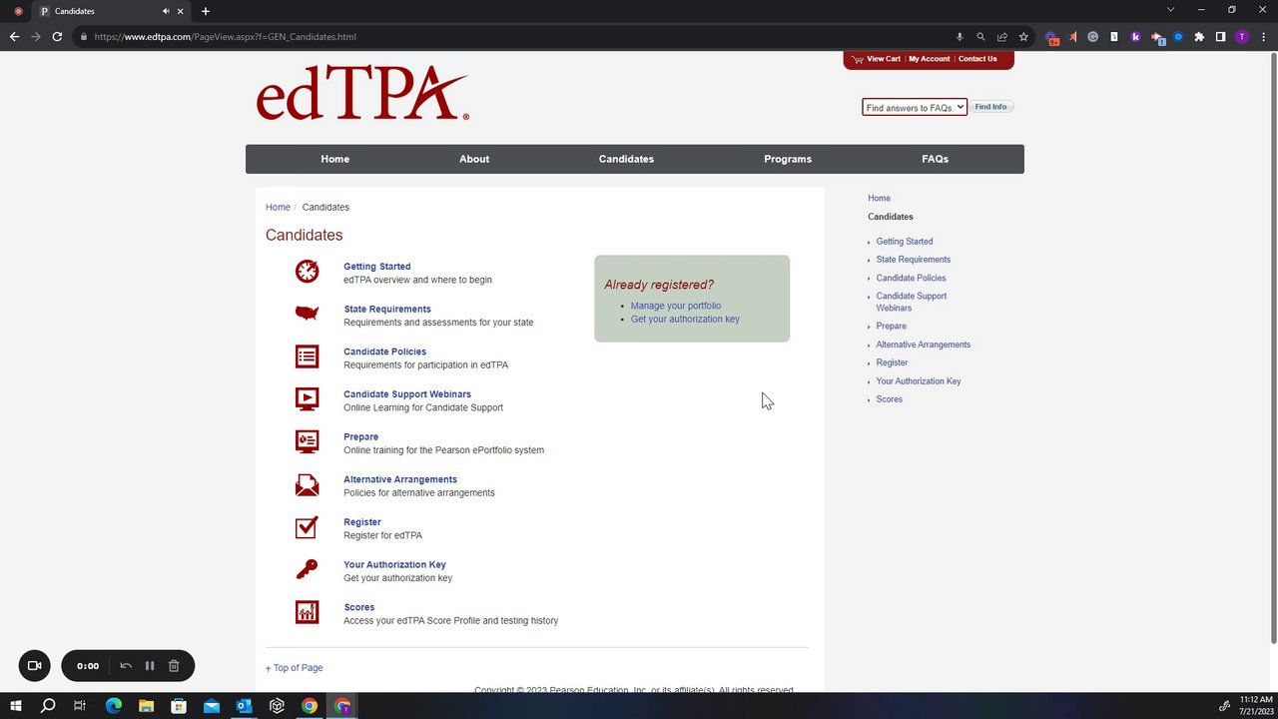Click the Authorization Key key icon

pyautogui.click(x=307, y=569)
